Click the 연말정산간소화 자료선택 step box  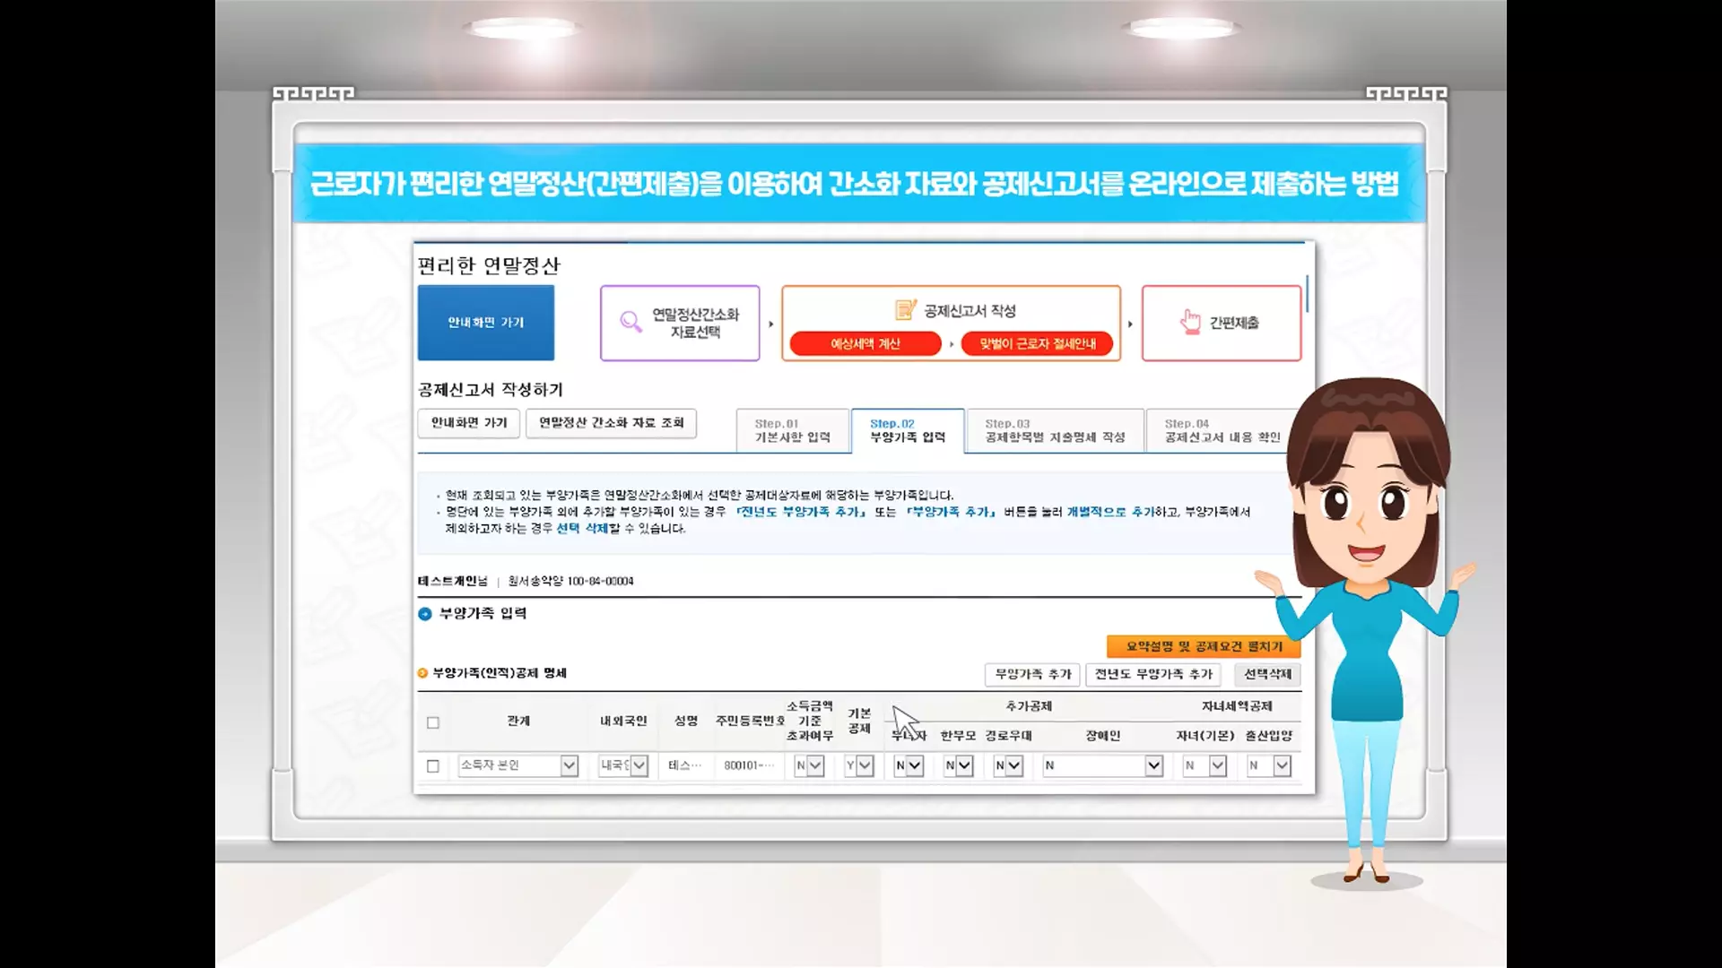click(x=680, y=323)
